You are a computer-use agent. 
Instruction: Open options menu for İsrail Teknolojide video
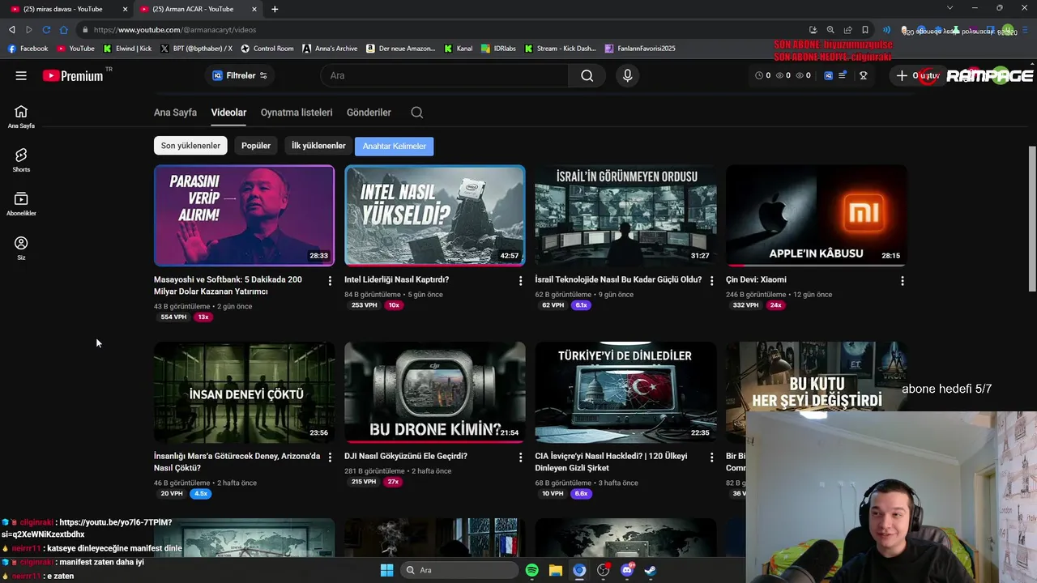[711, 281]
